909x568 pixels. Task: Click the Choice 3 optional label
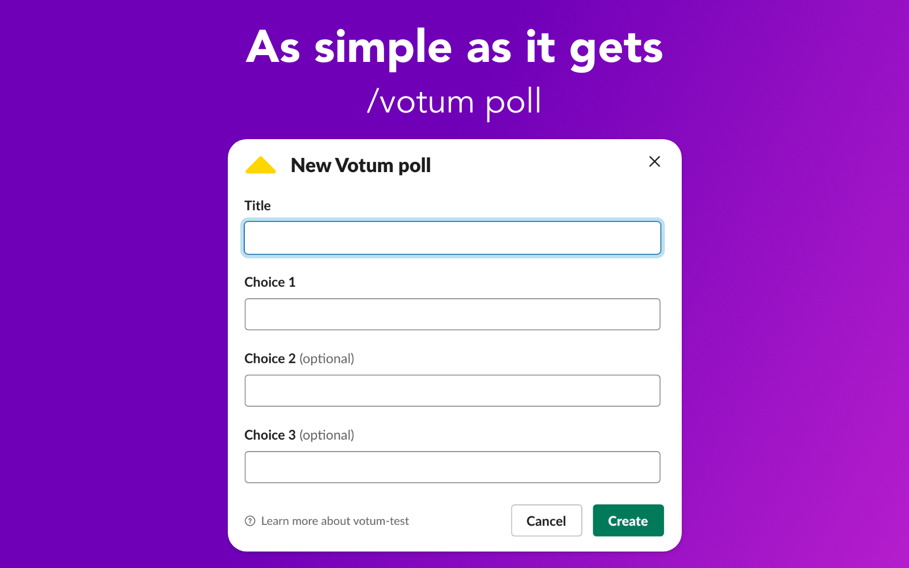pyautogui.click(x=299, y=435)
